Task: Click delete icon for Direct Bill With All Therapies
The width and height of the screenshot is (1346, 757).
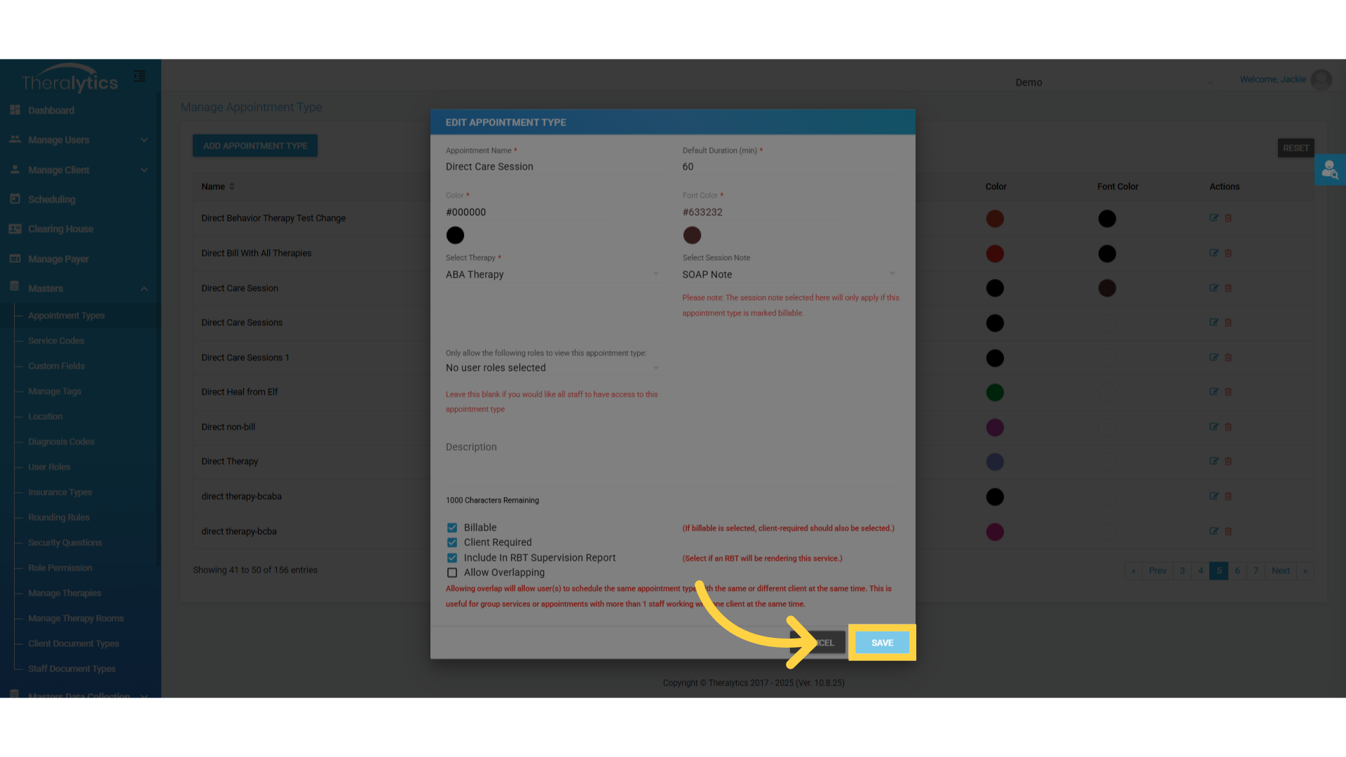Action: tap(1228, 254)
